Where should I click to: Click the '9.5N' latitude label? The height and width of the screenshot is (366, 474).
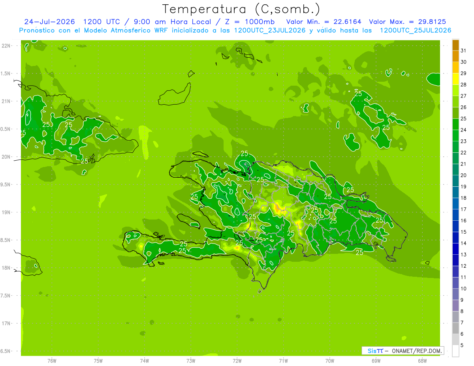pos(6,184)
